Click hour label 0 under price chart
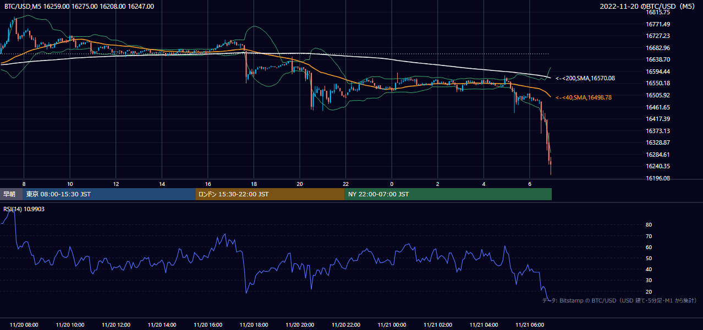The height and width of the screenshot is (330, 703). (392, 184)
